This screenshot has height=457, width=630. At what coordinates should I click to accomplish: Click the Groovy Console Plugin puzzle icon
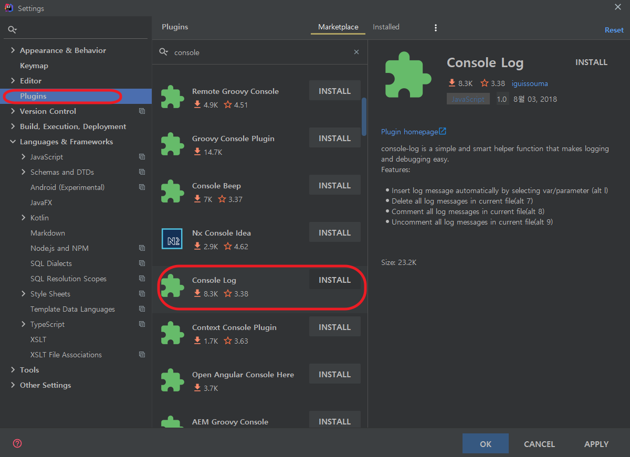click(x=172, y=144)
